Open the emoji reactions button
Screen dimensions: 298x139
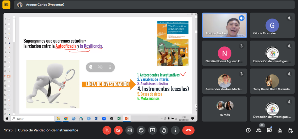pos(141,130)
